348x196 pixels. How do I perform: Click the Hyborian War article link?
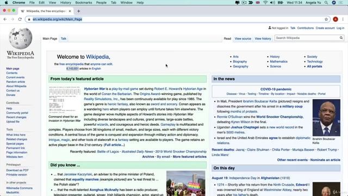95,89
